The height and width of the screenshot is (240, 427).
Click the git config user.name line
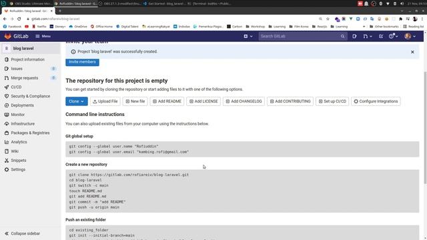click(114, 147)
